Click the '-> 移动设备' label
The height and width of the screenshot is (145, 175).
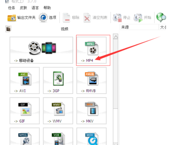[x=24, y=61]
